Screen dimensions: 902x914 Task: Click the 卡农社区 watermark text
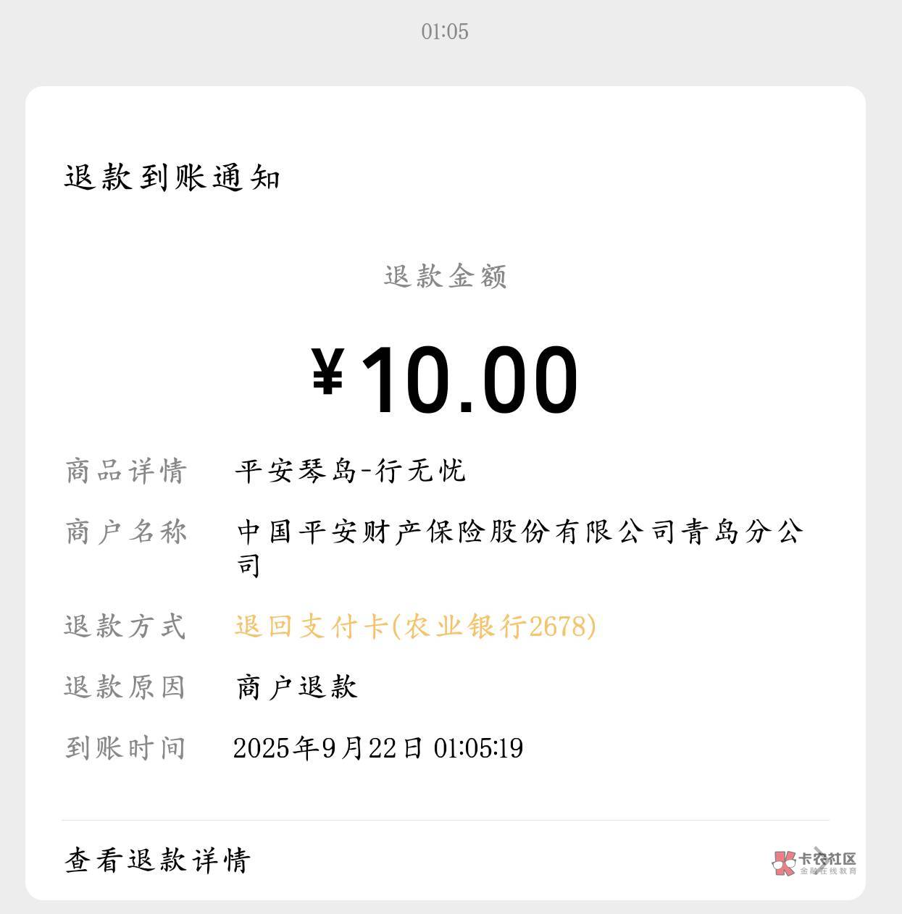click(x=827, y=859)
